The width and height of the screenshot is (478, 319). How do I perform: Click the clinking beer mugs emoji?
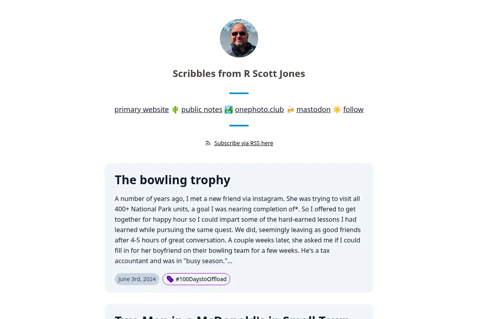290,109
